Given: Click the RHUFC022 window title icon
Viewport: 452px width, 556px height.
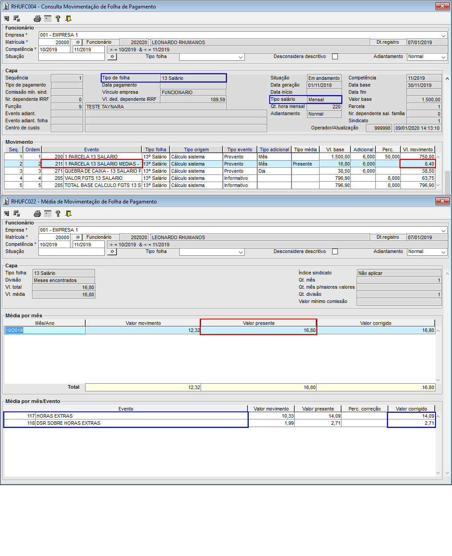Looking at the screenshot, I should [6, 201].
